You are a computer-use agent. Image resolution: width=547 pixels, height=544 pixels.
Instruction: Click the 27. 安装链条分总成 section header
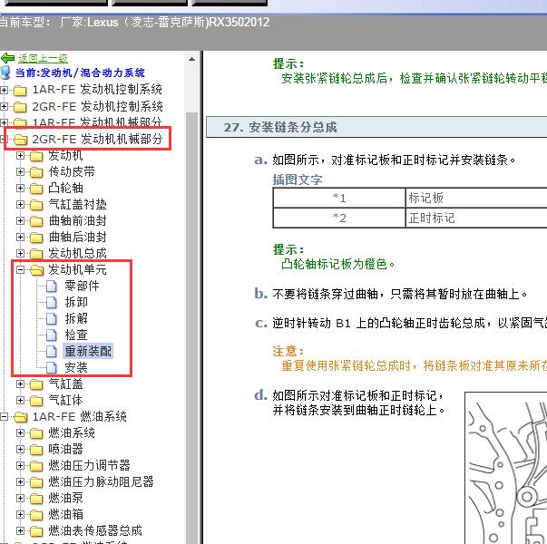pyautogui.click(x=376, y=127)
